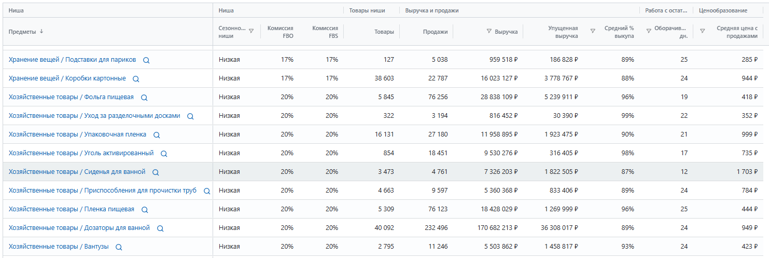Screen dimensions: 769x258
Task: Click magnifier icon next to Коробки картонные
Action: 136,79
